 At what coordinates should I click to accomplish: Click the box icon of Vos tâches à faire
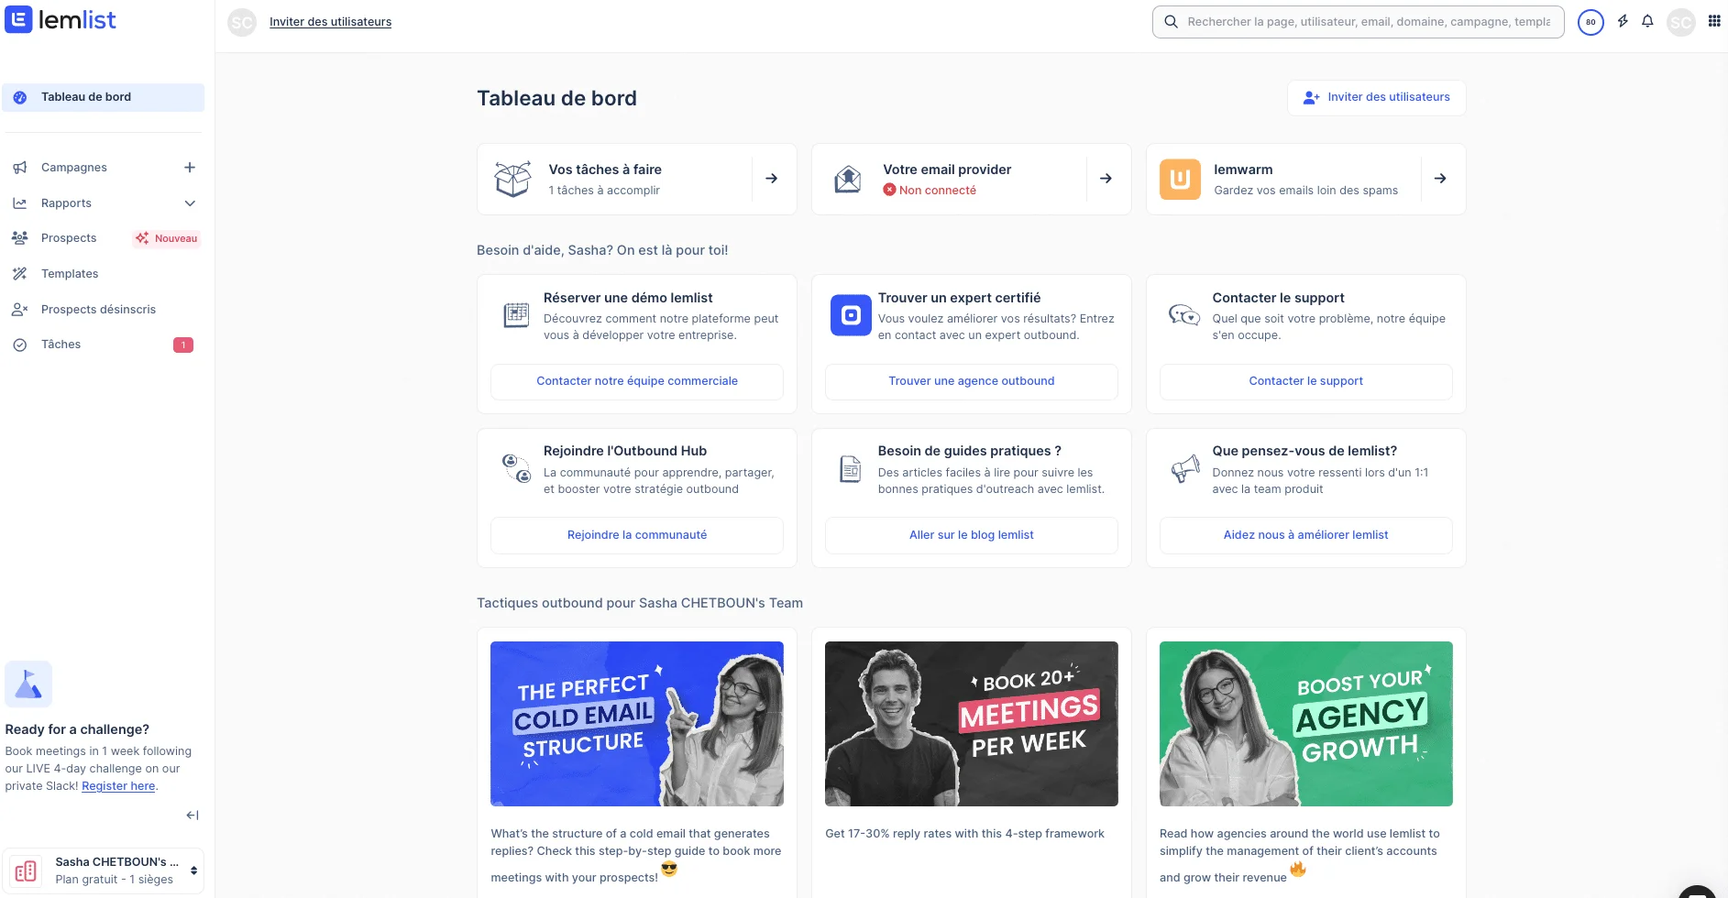coord(513,179)
